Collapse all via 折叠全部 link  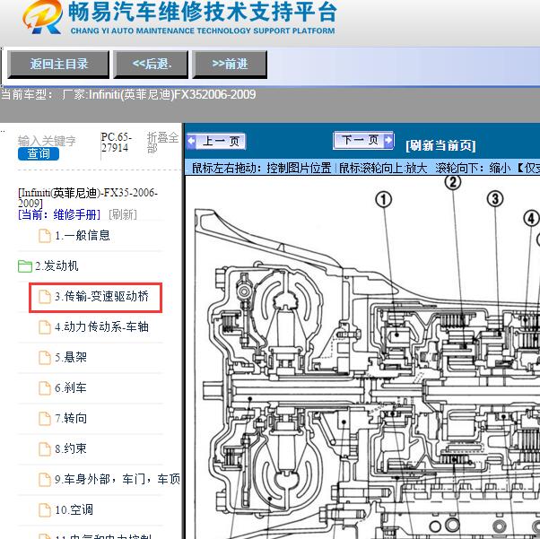click(x=162, y=143)
